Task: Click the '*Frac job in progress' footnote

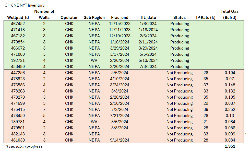Action: point(24,146)
